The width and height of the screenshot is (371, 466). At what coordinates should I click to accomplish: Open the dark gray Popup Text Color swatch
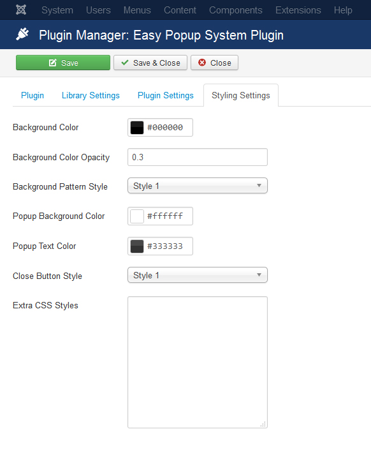click(x=137, y=246)
